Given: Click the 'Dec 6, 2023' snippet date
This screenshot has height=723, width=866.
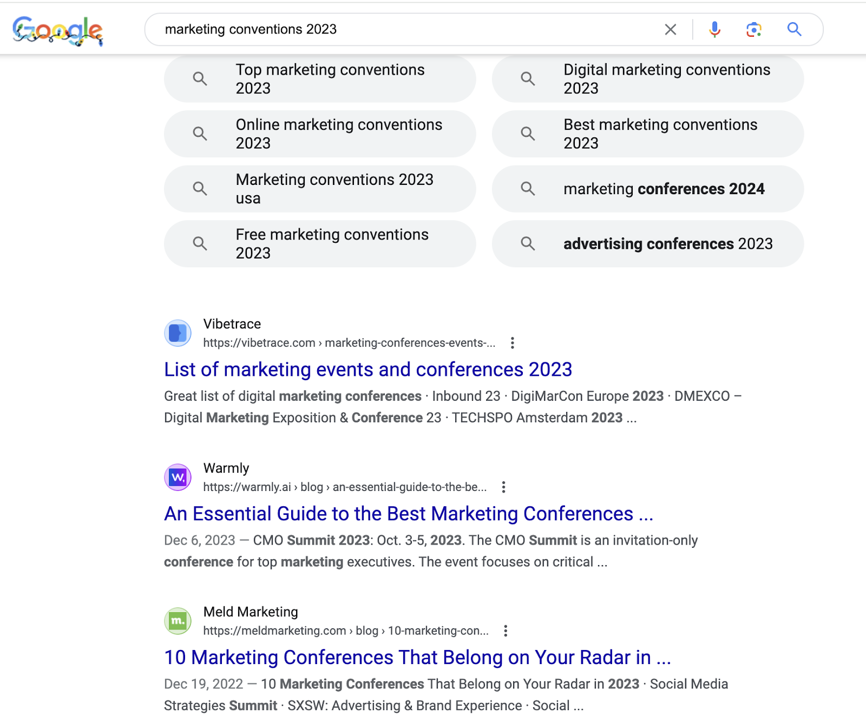Looking at the screenshot, I should [200, 540].
